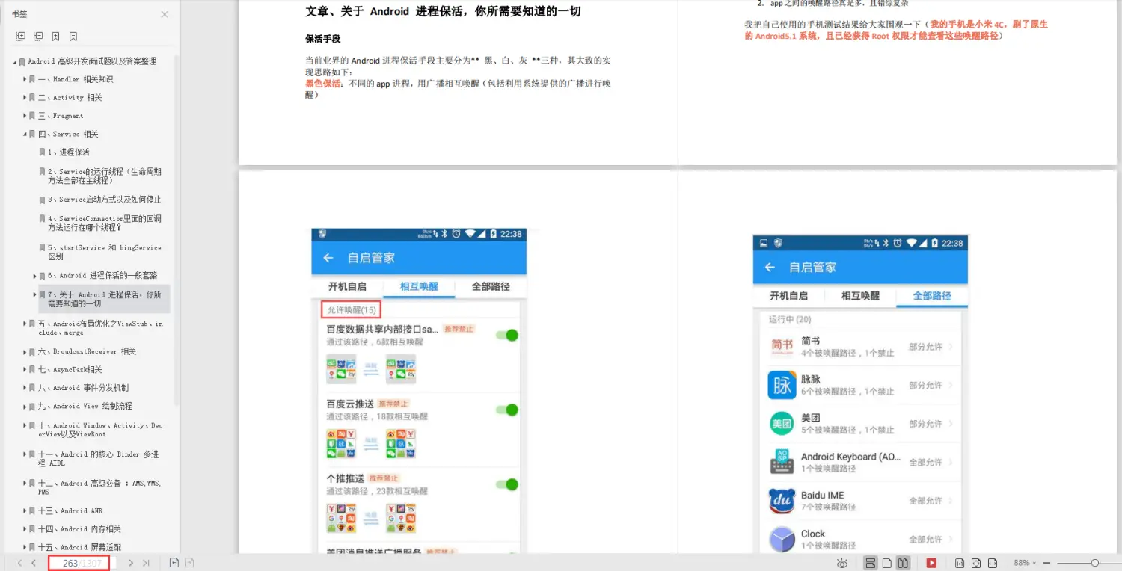This screenshot has width=1122, height=571.
Task: Enable continuous scrolling layout
Action: pos(870,563)
